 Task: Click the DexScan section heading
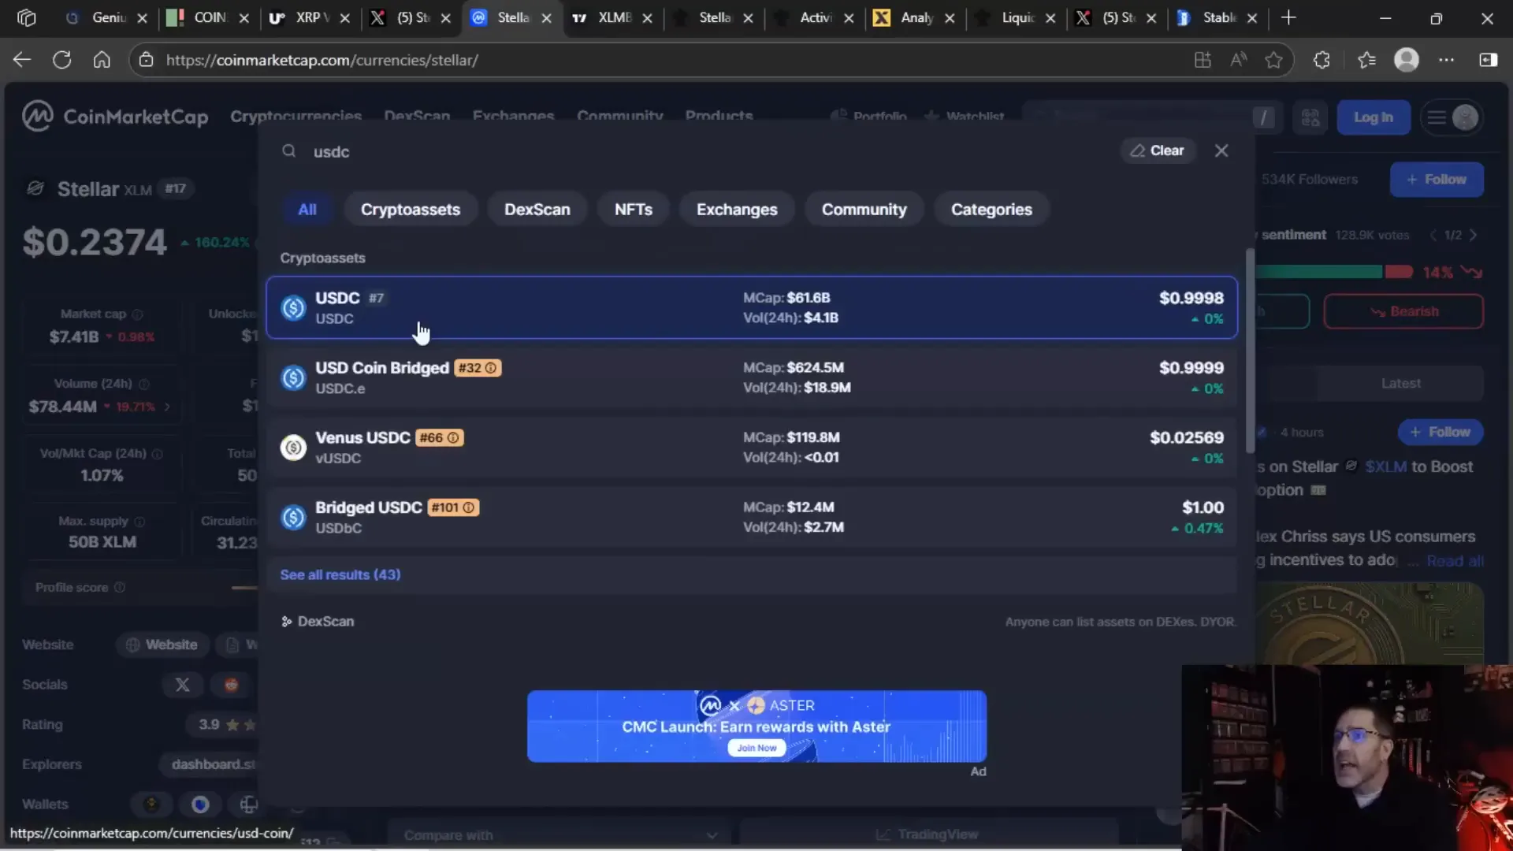[318, 622]
